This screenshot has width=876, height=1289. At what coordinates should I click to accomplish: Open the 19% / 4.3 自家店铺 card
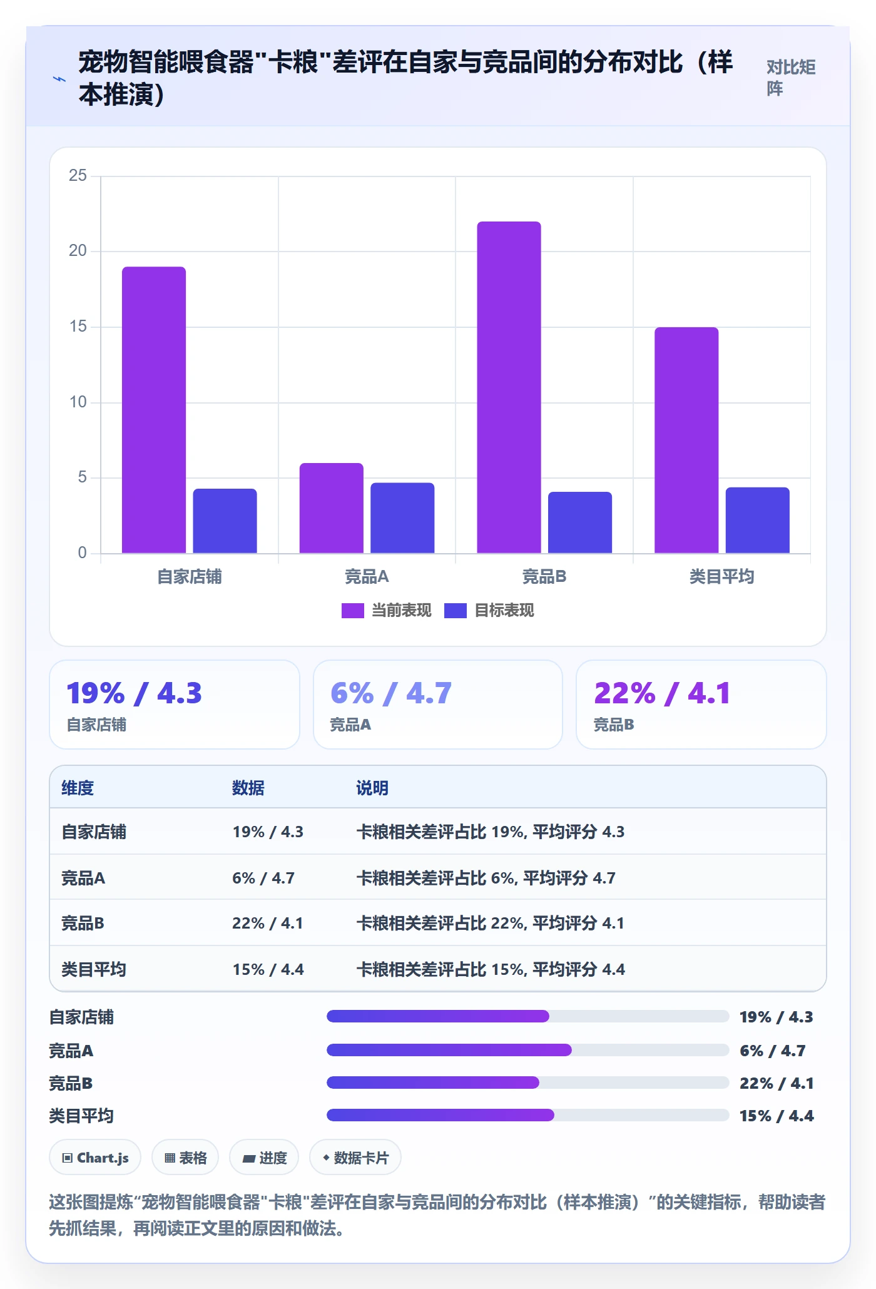point(175,705)
